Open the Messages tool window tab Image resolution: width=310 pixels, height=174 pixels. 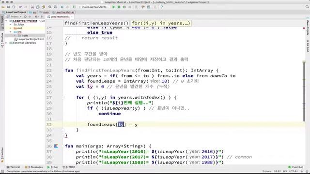pos(34,167)
